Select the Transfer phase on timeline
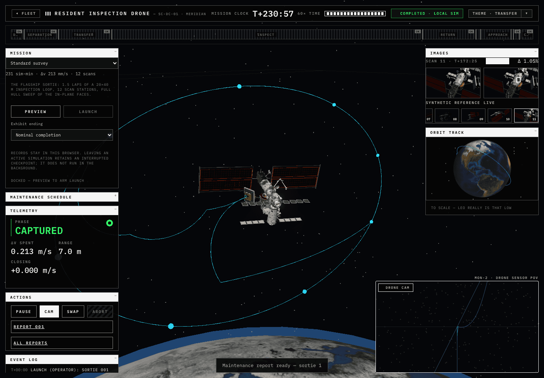The image size is (544, 378). (x=84, y=34)
